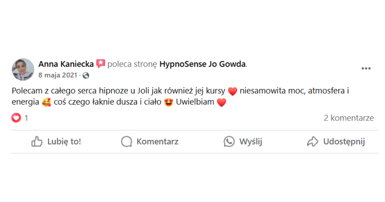
Task: Open Anna Kaniecka's profile picture
Action: click(23, 69)
